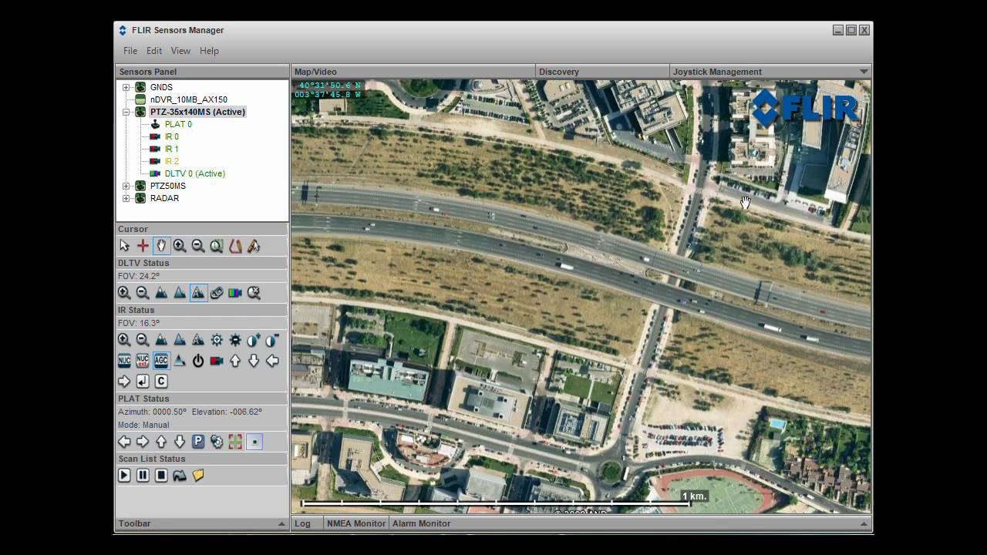Click the IR menu right arrow
This screenshot has width=987, height=555.
124,382
